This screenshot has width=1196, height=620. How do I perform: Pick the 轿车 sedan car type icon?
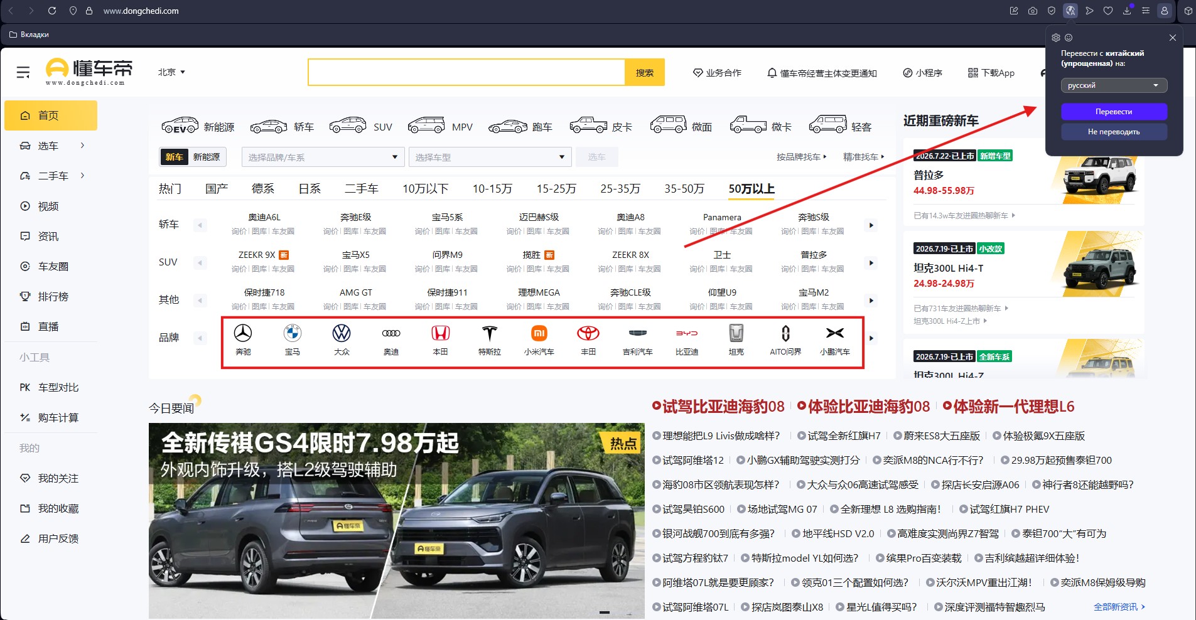pyautogui.click(x=269, y=126)
